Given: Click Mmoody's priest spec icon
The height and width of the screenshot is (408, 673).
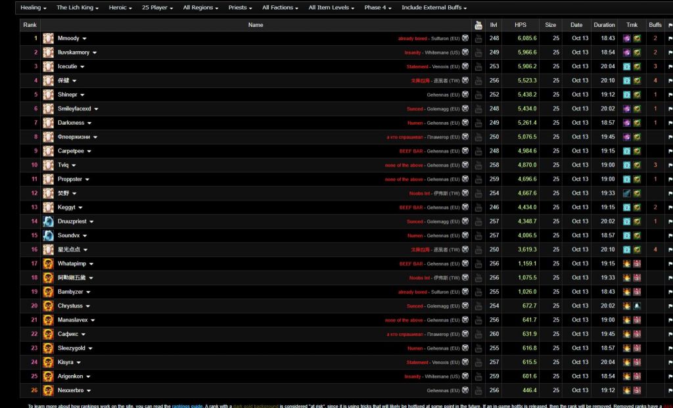Looking at the screenshot, I should coord(48,39).
